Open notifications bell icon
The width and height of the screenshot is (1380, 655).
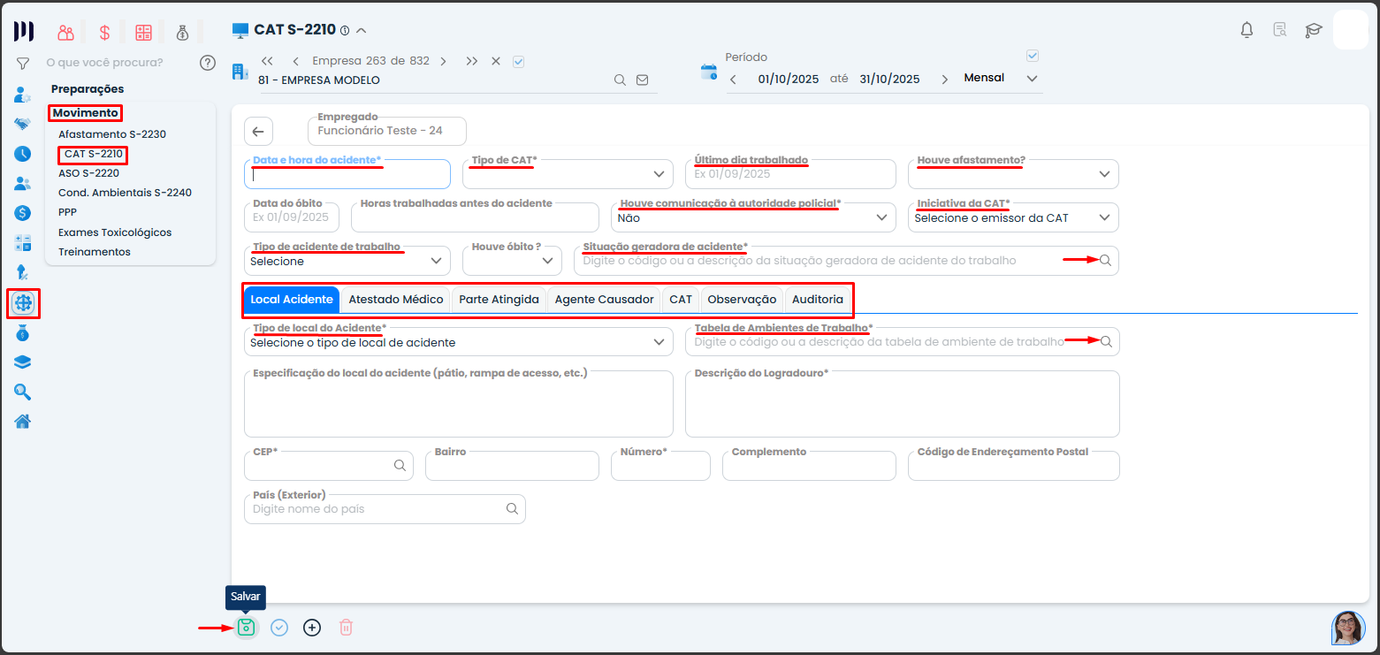[x=1247, y=30]
